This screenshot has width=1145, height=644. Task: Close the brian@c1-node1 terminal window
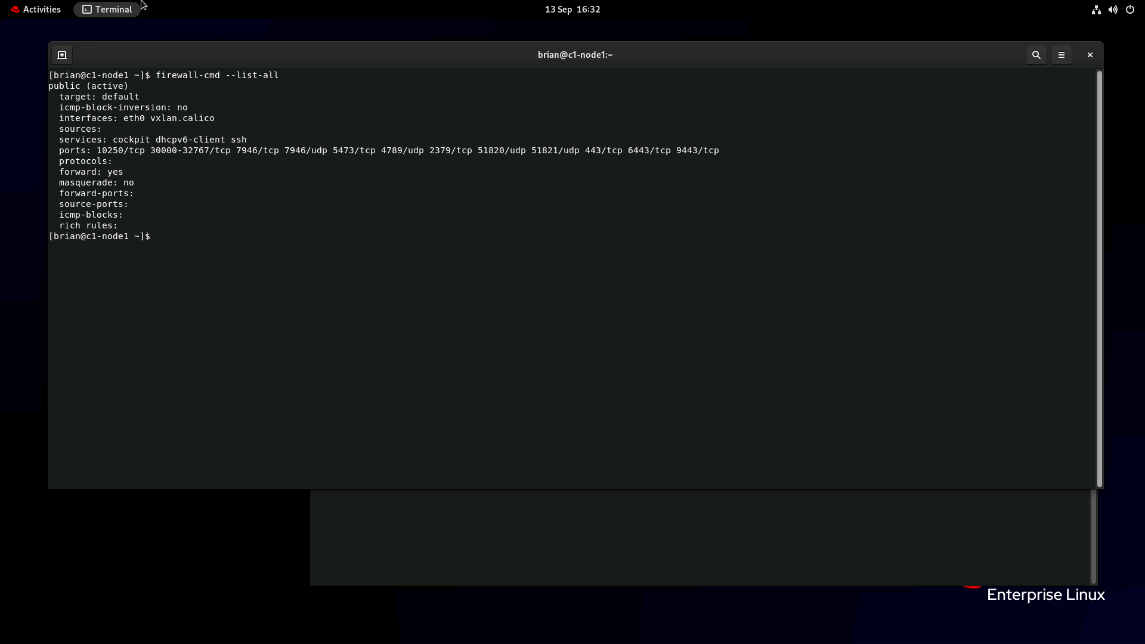pos(1090,54)
